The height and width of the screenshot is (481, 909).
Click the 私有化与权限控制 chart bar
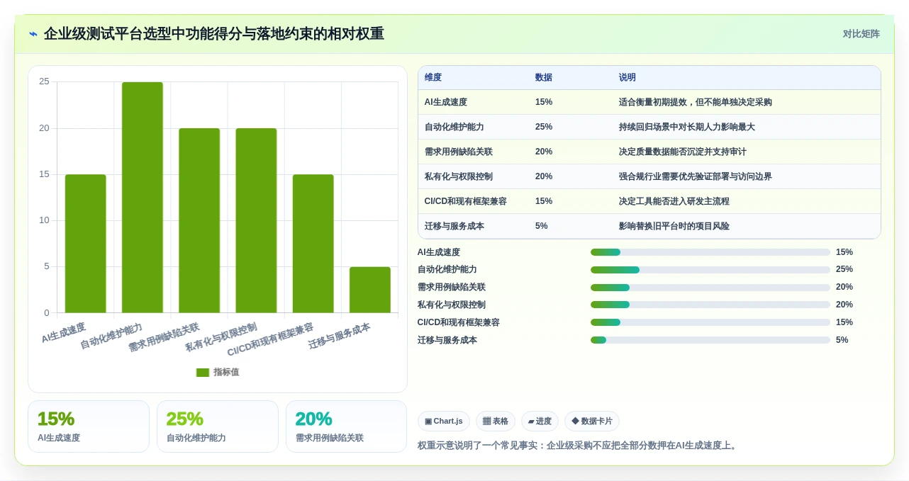tap(256, 220)
